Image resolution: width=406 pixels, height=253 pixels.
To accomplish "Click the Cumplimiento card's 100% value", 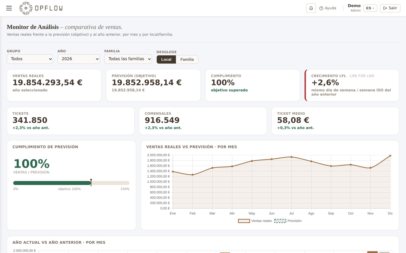I will pyautogui.click(x=223, y=82).
